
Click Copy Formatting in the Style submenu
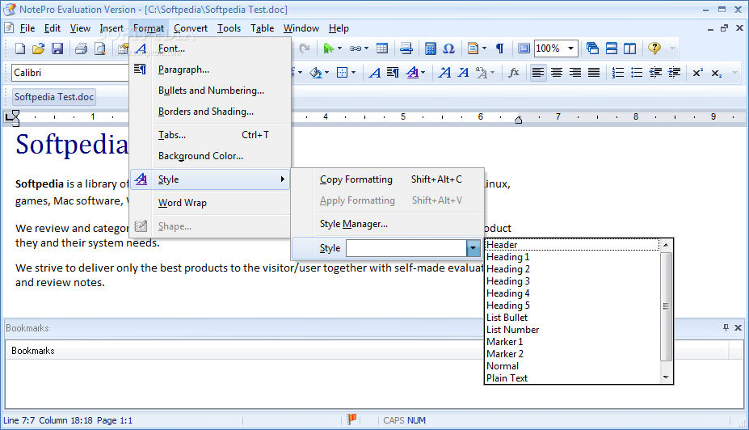click(356, 179)
